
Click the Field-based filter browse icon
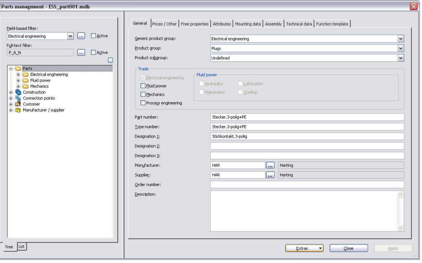pos(81,36)
